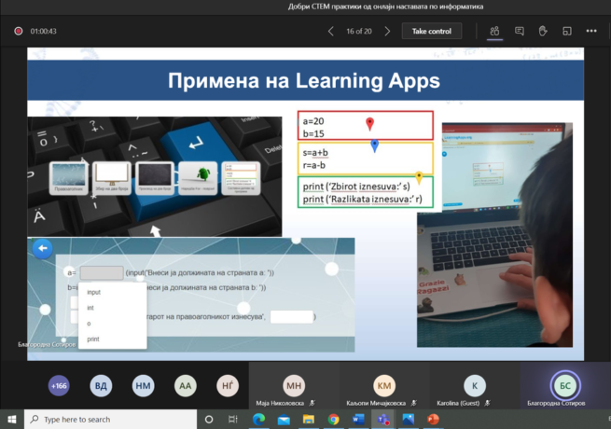Open Cortana circle icon in taskbar

209,420
